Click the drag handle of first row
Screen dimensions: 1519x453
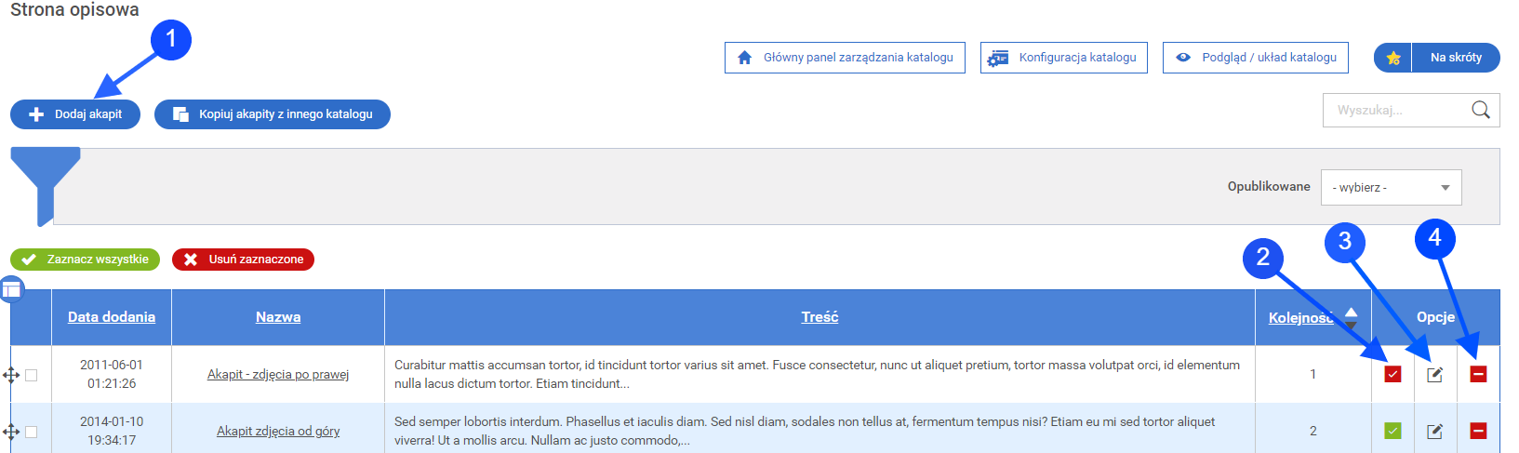11,375
